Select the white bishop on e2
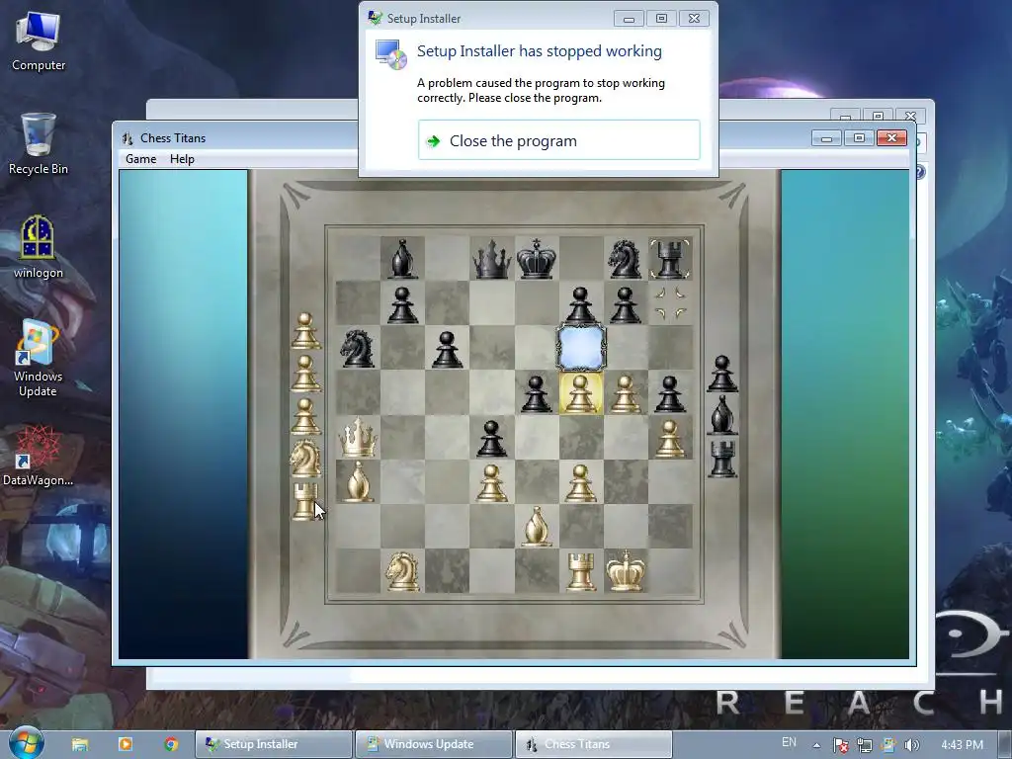1012x759 pixels. [537, 526]
